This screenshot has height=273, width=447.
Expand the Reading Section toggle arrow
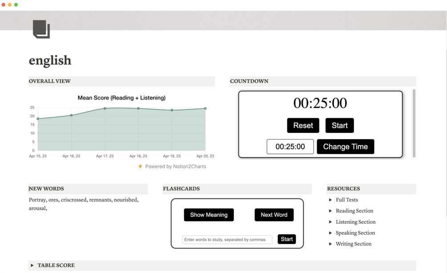(330, 211)
